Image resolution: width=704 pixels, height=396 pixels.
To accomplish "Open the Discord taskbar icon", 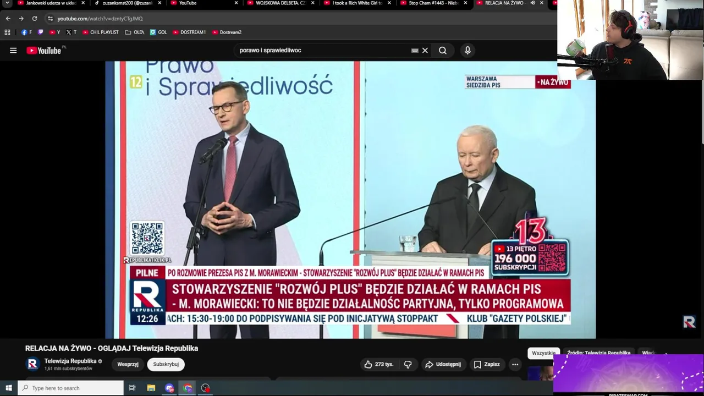I will tap(169, 388).
